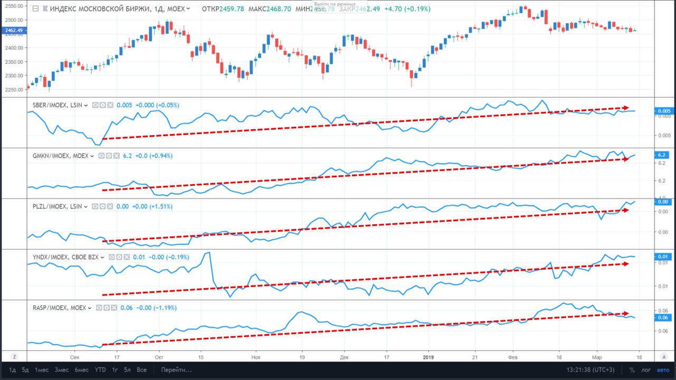Click the 6.2 GMKN scale value label
The width and height of the screenshot is (676, 380).
click(x=662, y=155)
